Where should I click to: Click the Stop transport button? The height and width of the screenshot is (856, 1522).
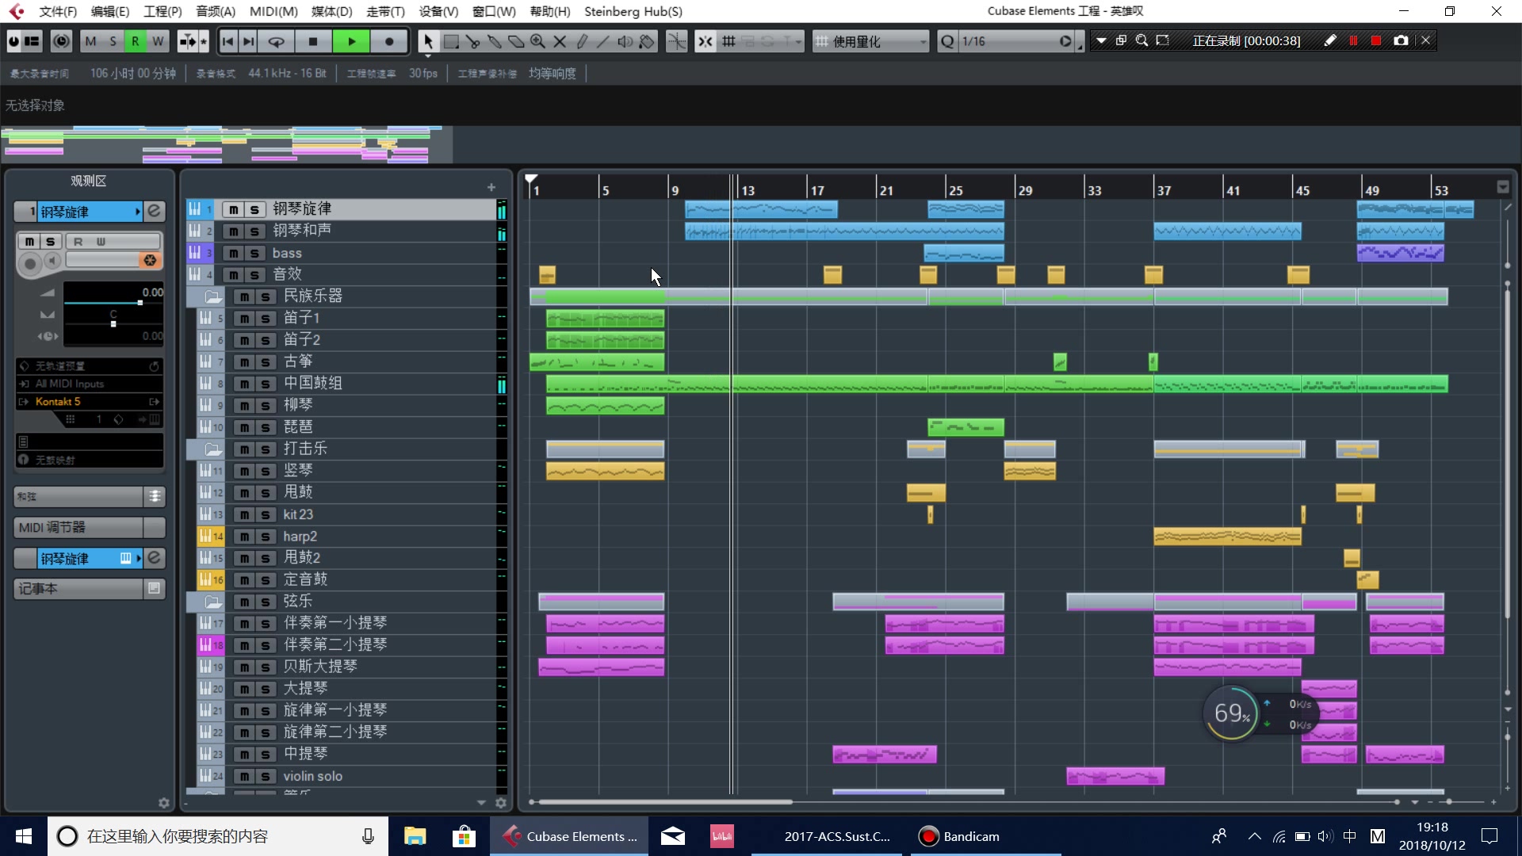[313, 41]
